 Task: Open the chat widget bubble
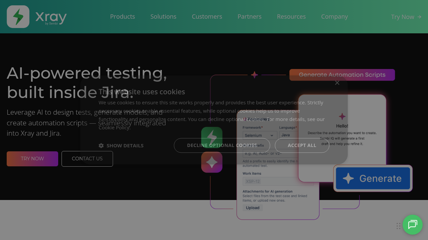(413, 225)
